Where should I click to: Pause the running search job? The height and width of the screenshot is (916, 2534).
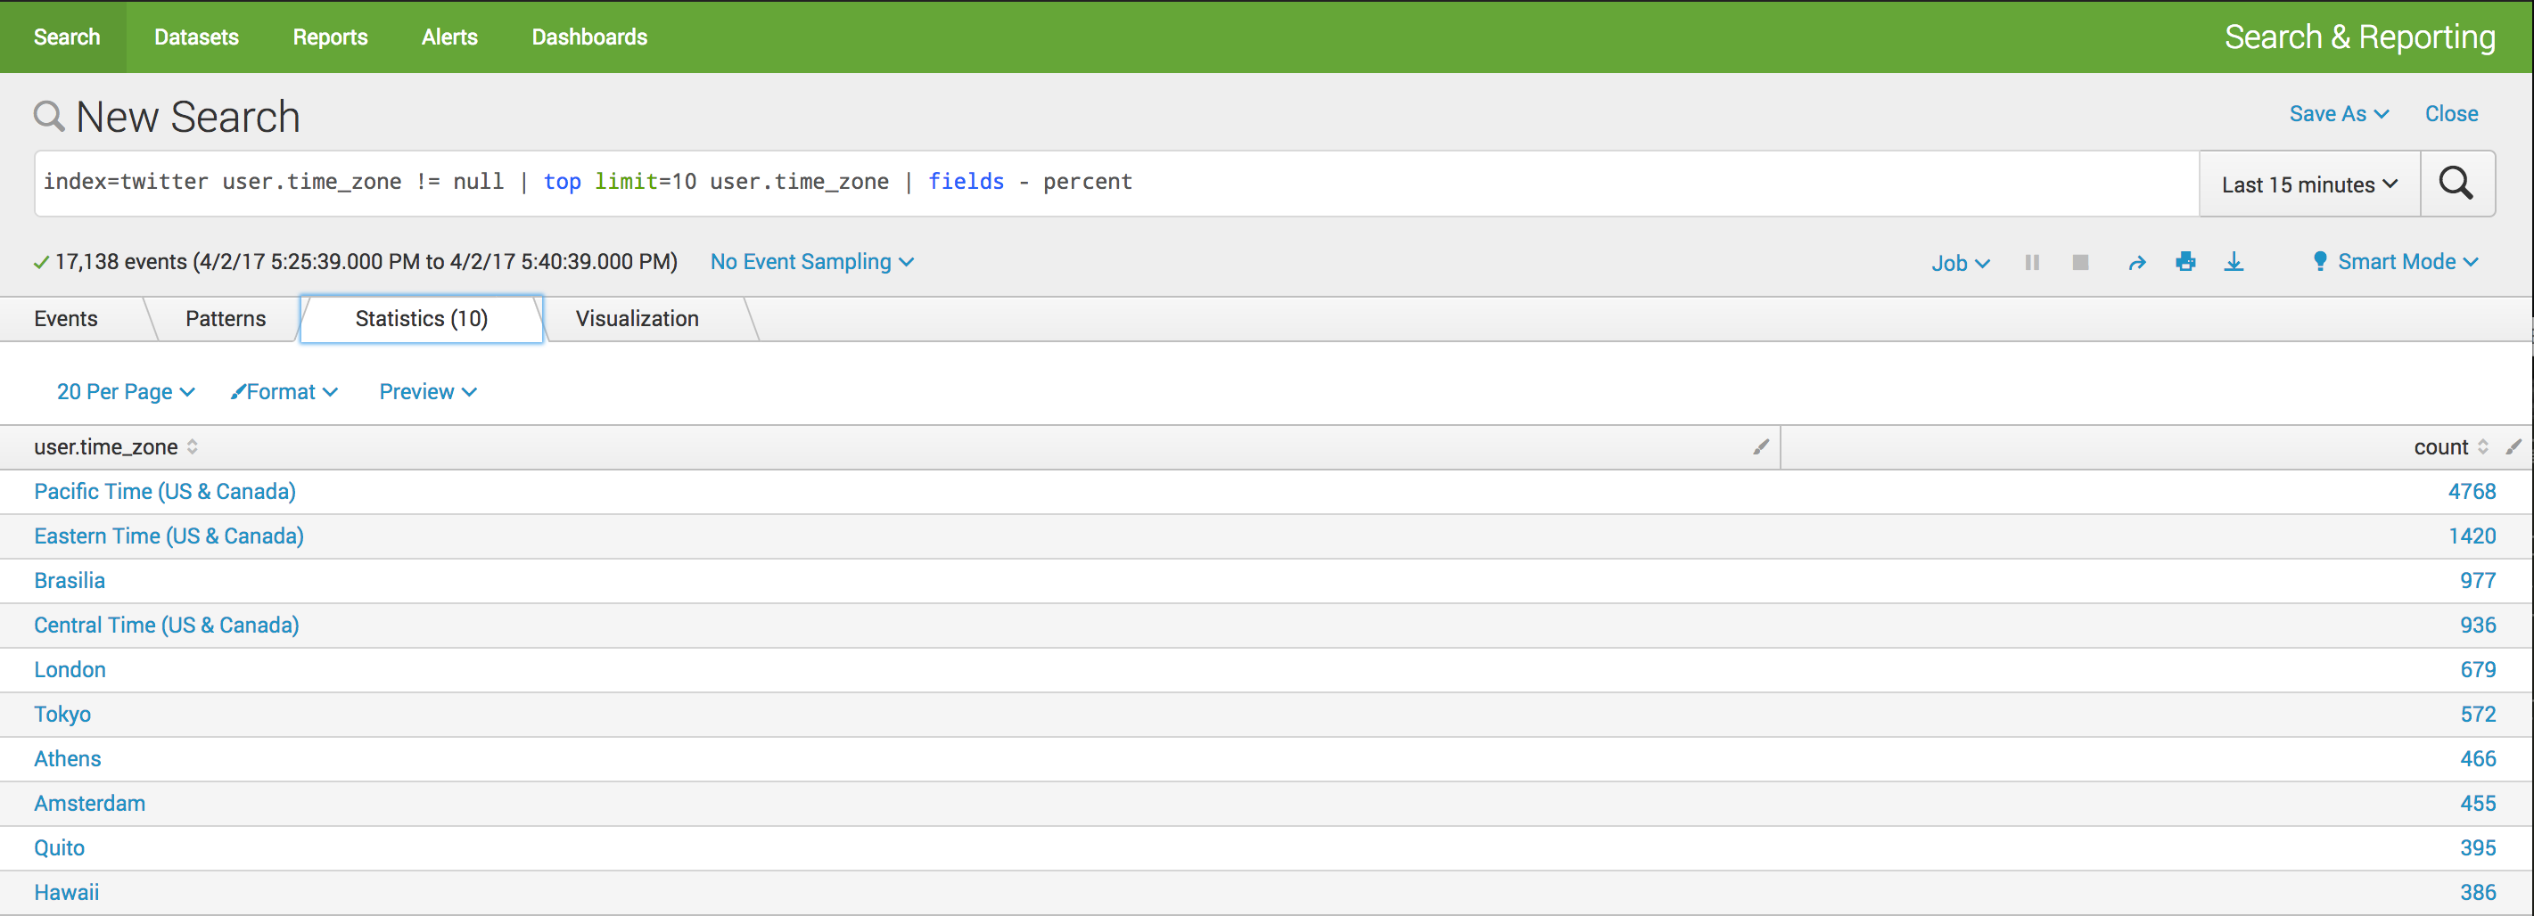[2032, 263]
